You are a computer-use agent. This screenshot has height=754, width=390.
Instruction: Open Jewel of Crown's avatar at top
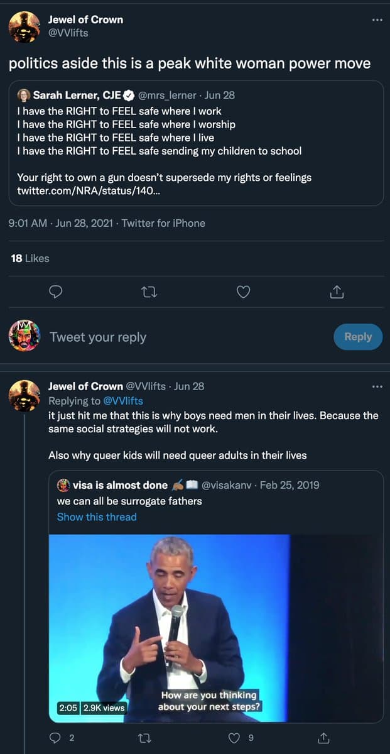tap(25, 27)
